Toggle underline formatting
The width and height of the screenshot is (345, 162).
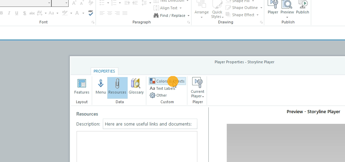pos(17,13)
